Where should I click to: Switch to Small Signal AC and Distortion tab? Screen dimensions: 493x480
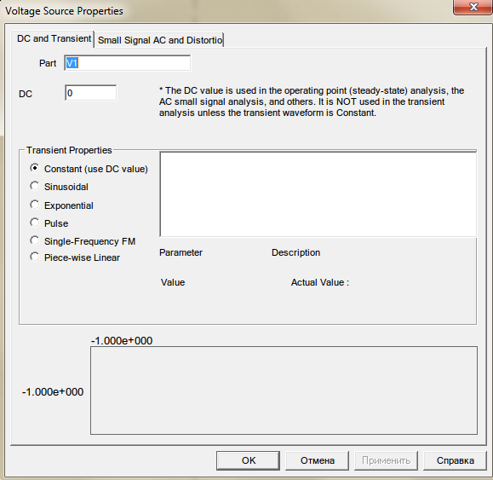click(159, 40)
